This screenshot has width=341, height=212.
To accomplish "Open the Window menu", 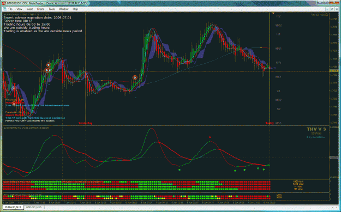I will (64, 9).
